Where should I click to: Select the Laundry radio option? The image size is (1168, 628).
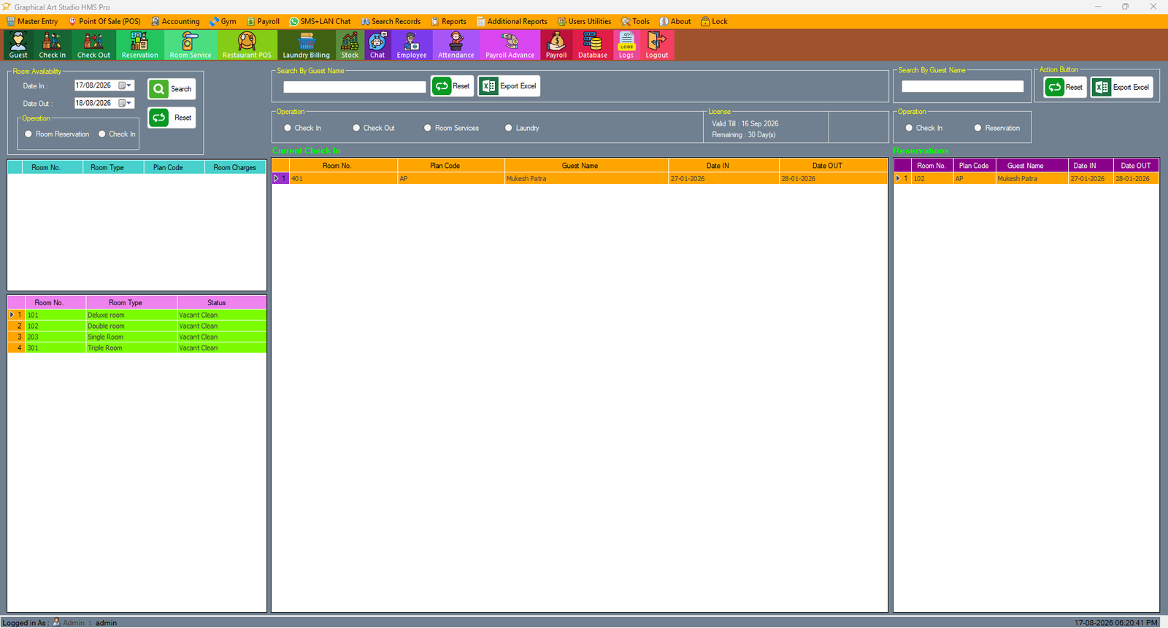[x=522, y=128]
